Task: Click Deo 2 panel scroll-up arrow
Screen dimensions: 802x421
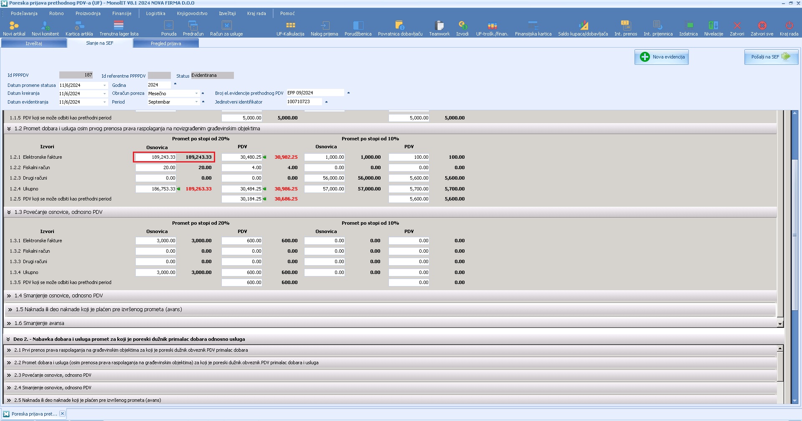Action: point(780,348)
